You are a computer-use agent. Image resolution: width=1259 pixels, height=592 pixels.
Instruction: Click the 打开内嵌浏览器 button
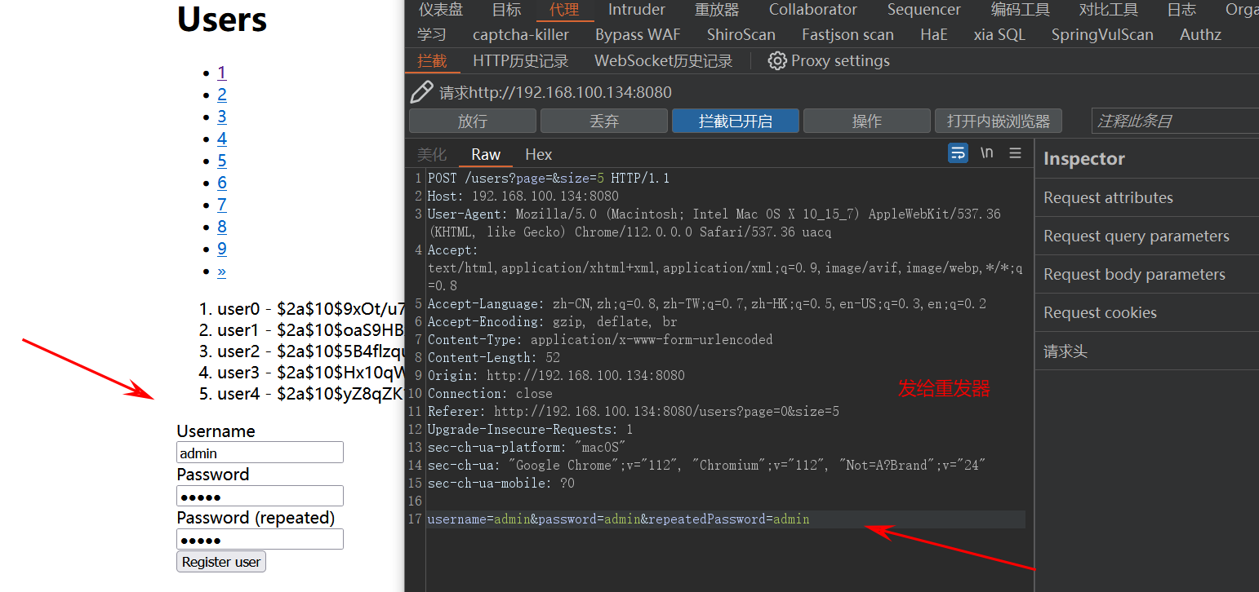(x=999, y=121)
